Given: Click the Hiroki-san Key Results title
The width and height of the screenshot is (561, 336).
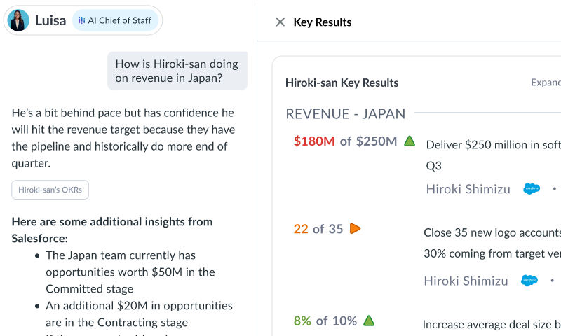Looking at the screenshot, I should (342, 83).
